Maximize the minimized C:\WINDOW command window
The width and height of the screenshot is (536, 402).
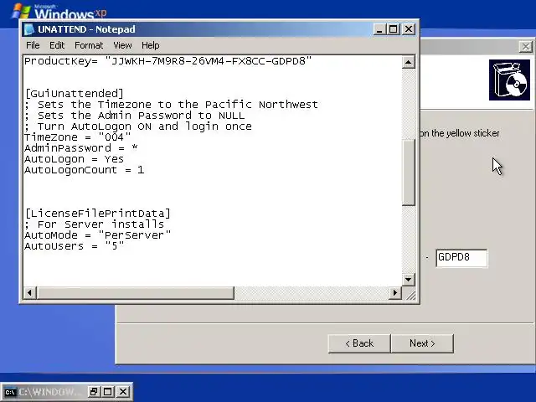[x=108, y=391]
